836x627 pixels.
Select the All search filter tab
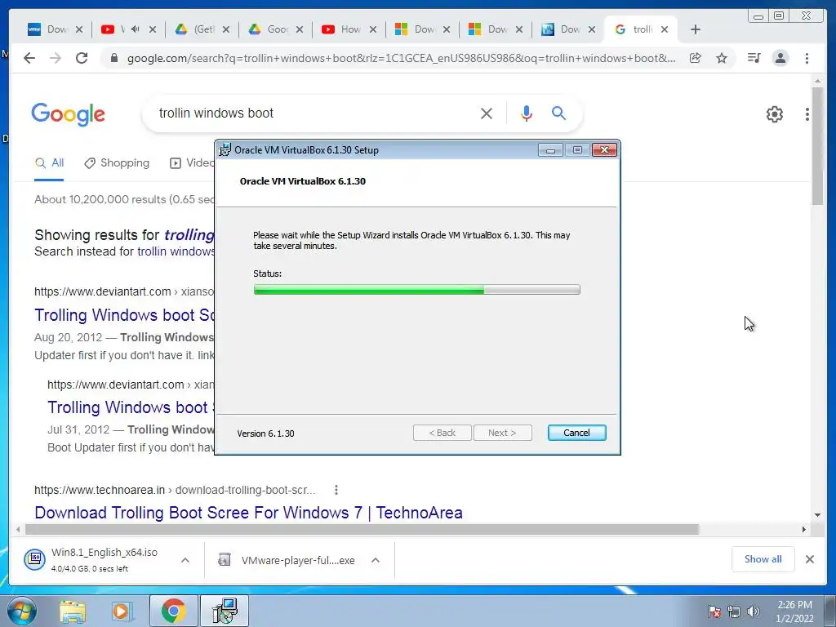(x=50, y=163)
